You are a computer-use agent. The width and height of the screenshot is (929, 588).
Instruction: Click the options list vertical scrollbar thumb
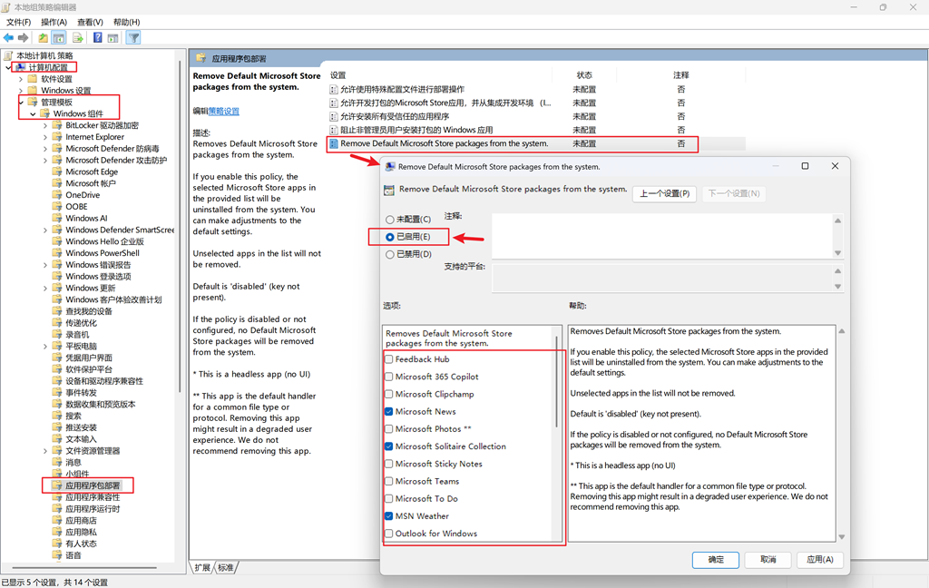556,382
